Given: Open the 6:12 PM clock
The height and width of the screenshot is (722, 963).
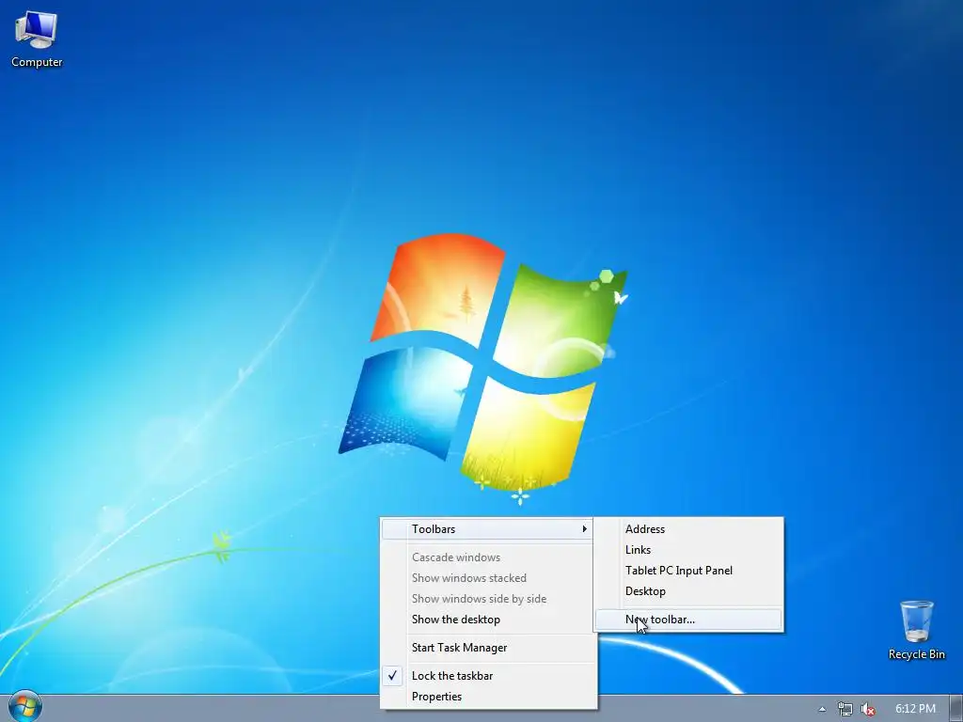Looking at the screenshot, I should pyautogui.click(x=915, y=709).
